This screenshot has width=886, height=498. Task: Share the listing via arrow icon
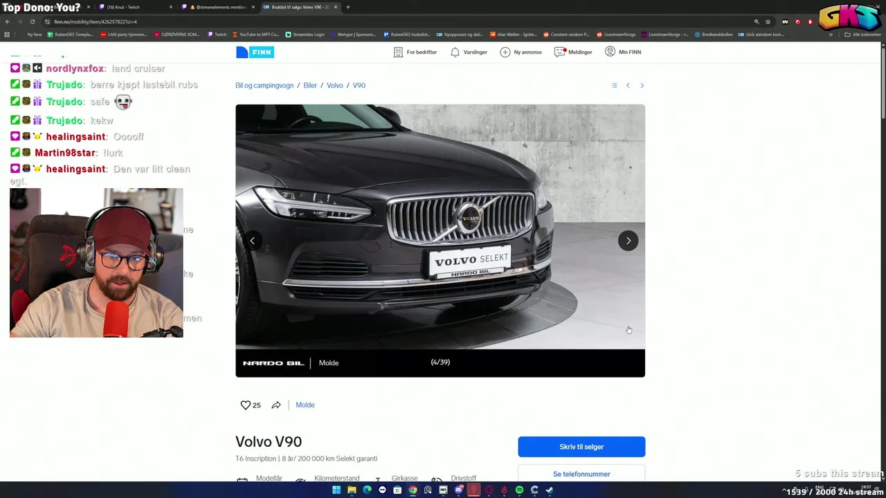click(276, 405)
